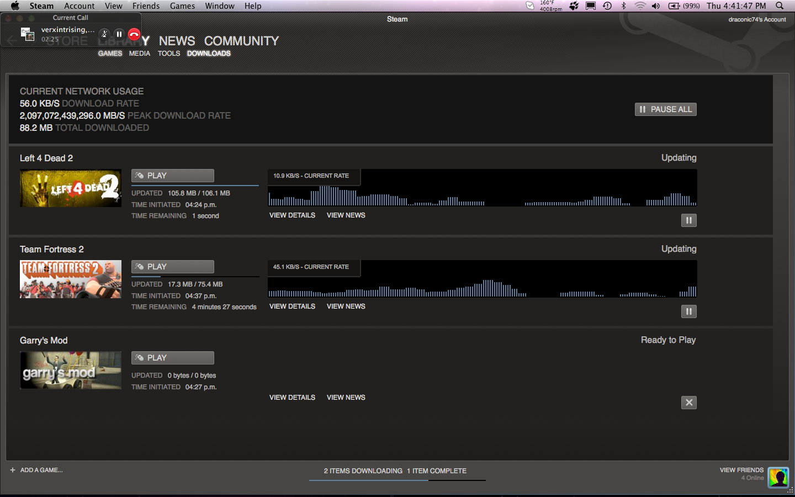Open the Account menu
The image size is (795, 497).
(x=79, y=6)
